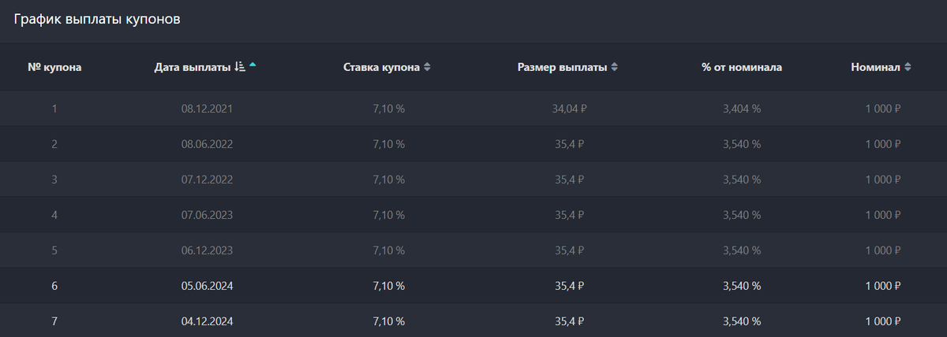Click the teal ascending arrow by Дата выплаты

(253, 65)
